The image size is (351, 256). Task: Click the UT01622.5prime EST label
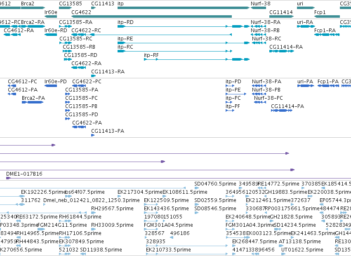click(302, 250)
